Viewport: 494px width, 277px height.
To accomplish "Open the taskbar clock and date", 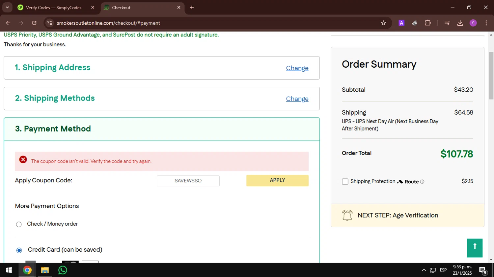I will (x=462, y=270).
